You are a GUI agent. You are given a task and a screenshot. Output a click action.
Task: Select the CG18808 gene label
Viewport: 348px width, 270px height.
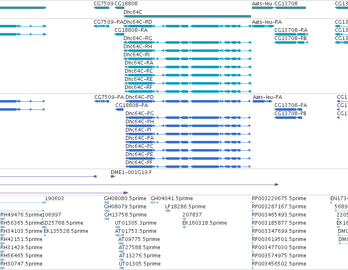[x=126, y=4]
